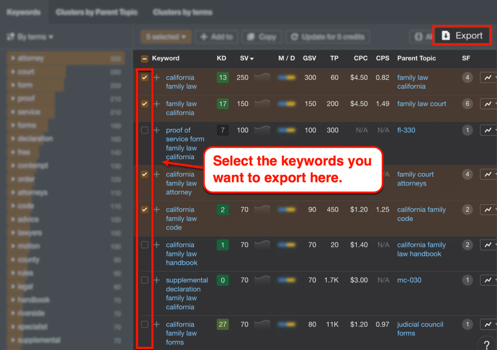Click SF badge 2 in california family code row
The width and height of the screenshot is (497, 350).
pyautogui.click(x=467, y=210)
